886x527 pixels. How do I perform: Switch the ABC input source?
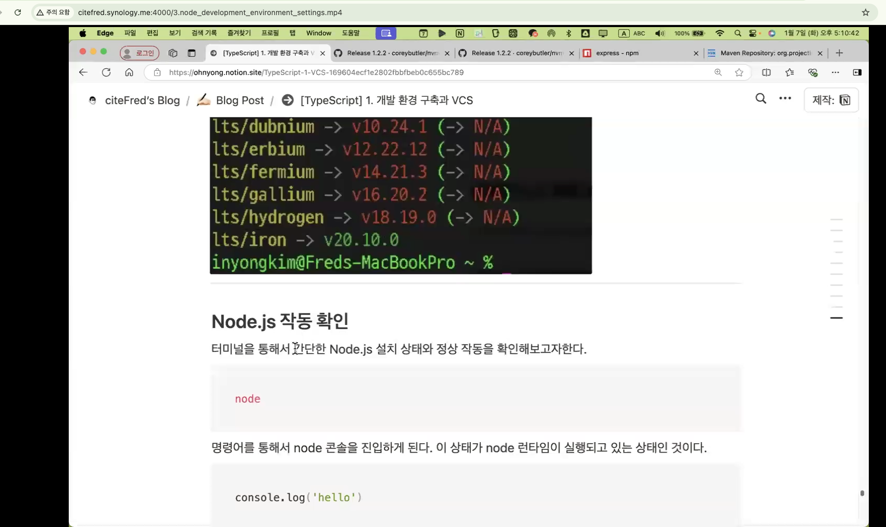(632, 33)
